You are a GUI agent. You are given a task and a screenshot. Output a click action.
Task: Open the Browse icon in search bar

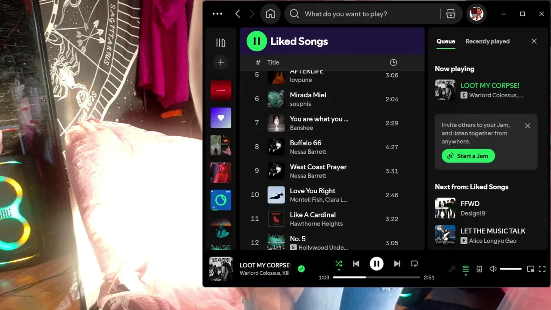[451, 14]
